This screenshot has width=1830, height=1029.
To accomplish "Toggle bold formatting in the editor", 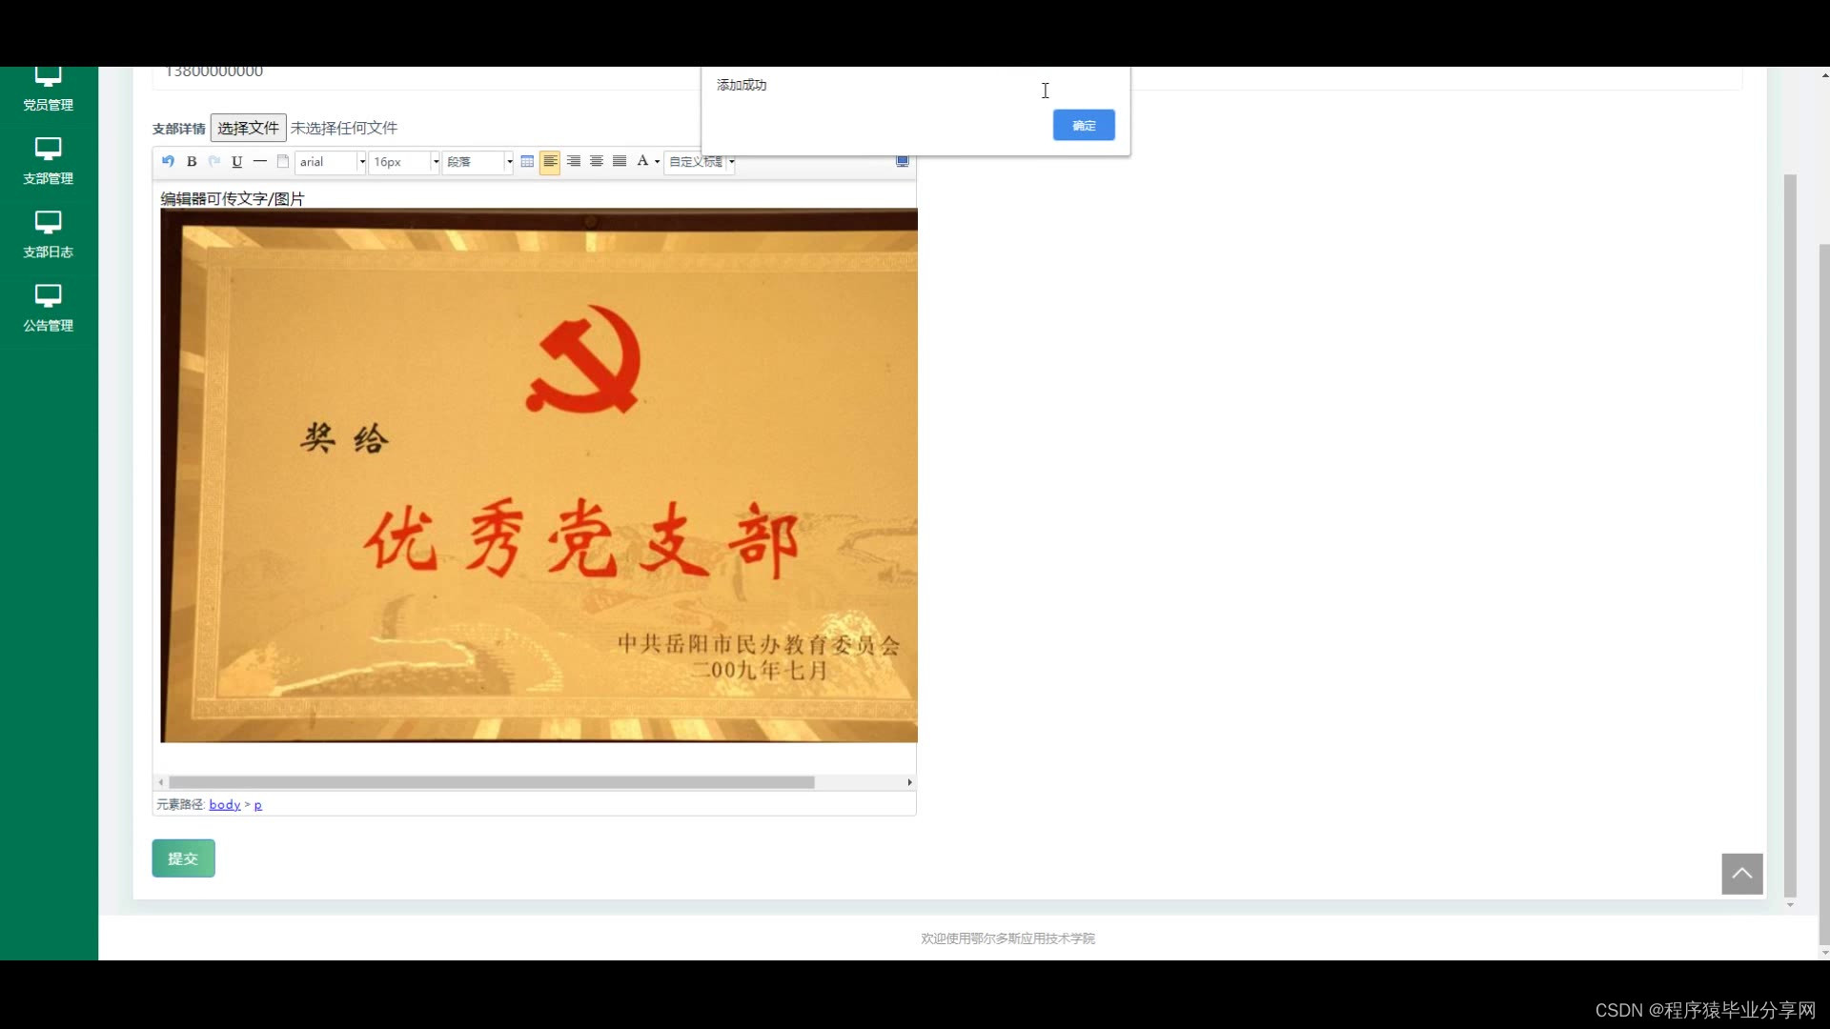I will pyautogui.click(x=192, y=161).
